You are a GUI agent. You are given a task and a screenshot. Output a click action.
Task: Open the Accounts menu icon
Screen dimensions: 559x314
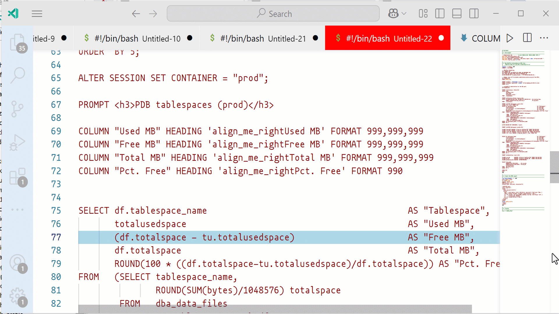click(x=17, y=263)
